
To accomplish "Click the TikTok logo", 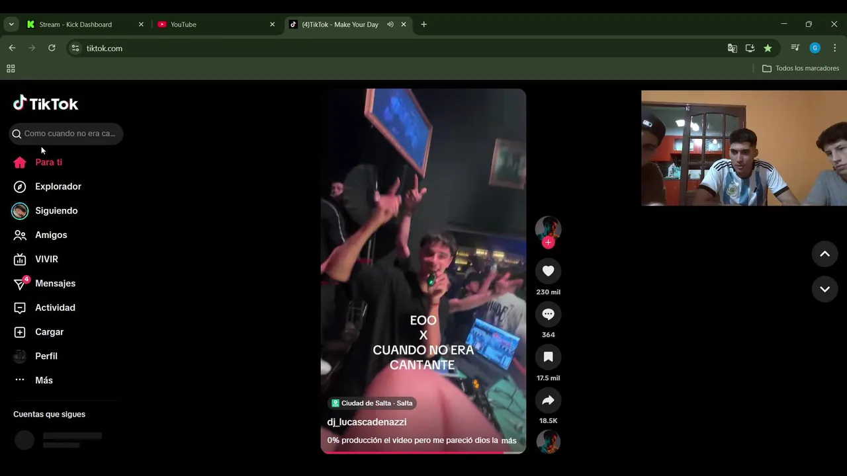I will coord(46,104).
